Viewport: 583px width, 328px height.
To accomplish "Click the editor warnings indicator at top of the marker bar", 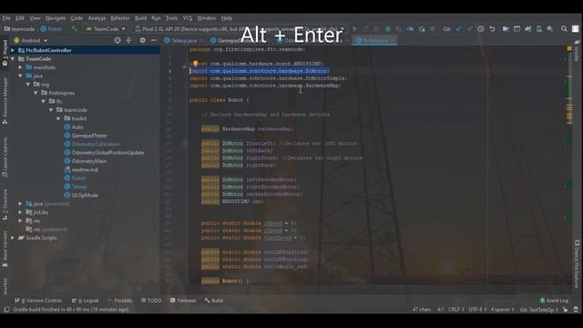I will point(569,48).
